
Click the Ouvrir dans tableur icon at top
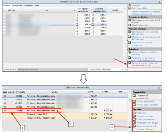click(x=129, y=8)
